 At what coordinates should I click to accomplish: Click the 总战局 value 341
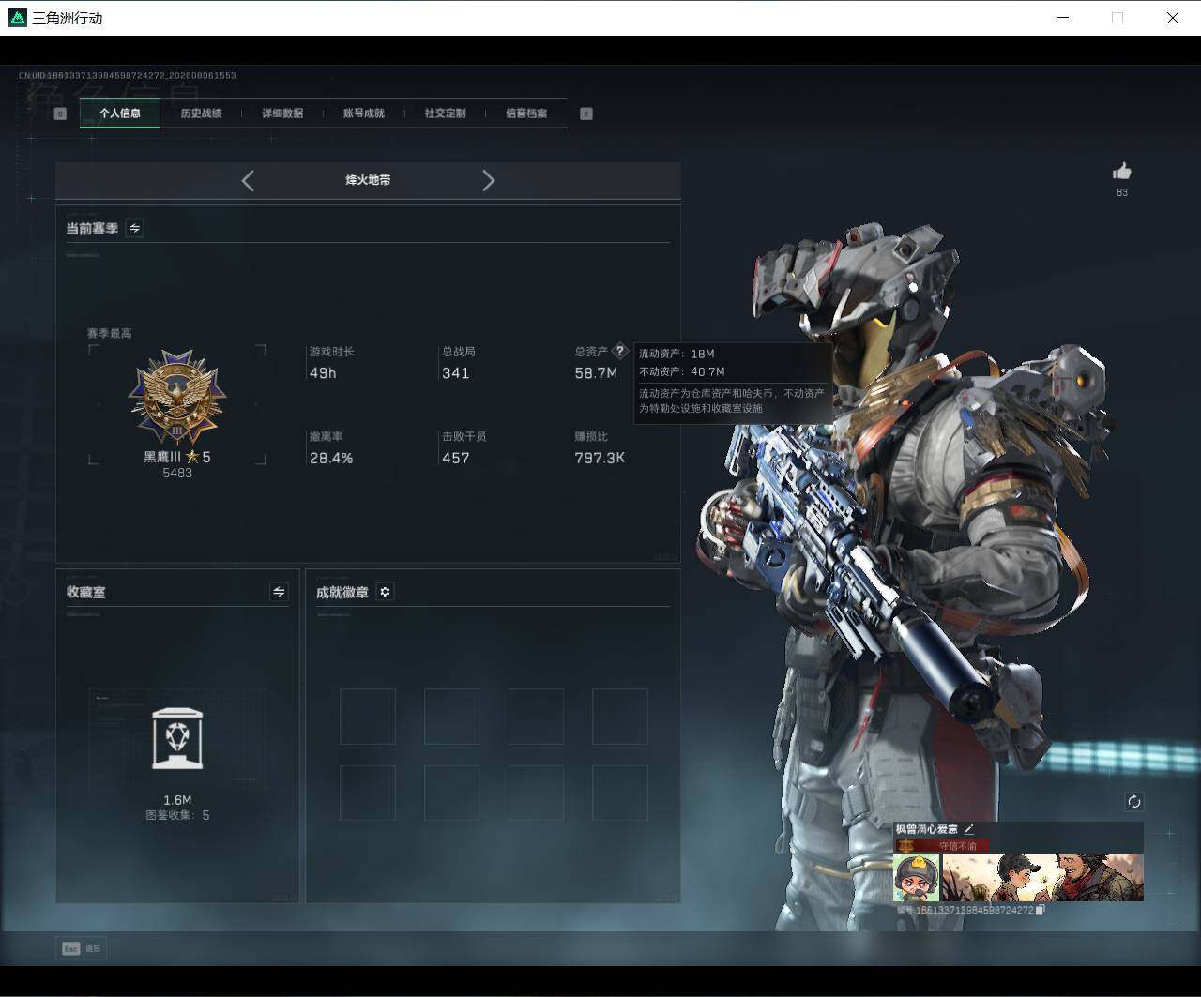pos(455,373)
